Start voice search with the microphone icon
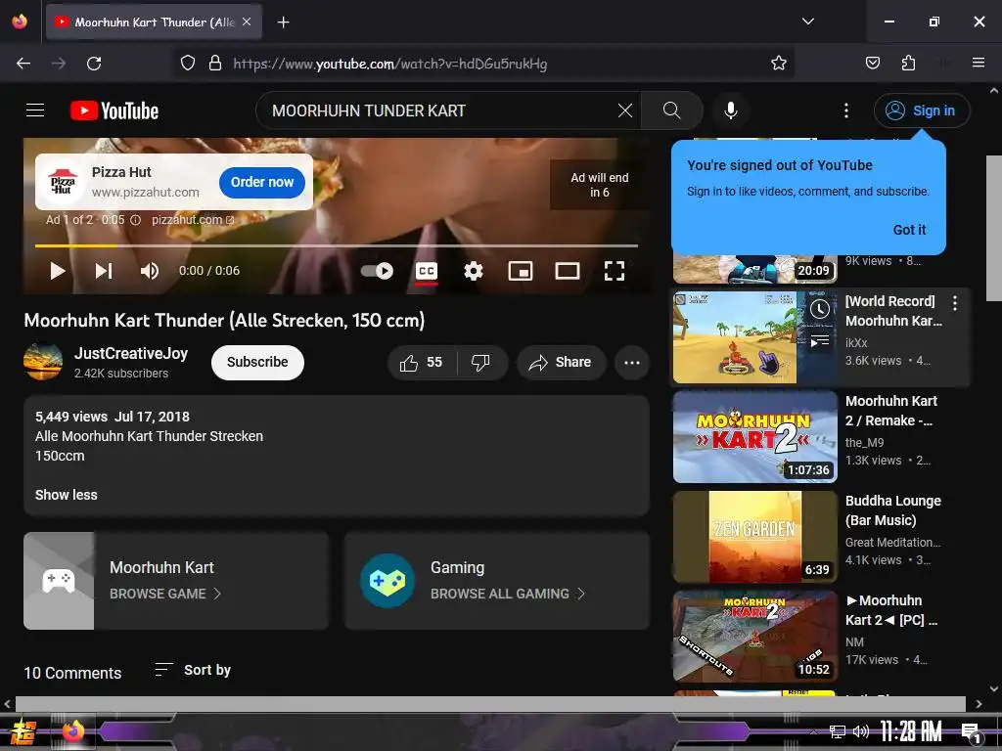1002x751 pixels. [730, 110]
